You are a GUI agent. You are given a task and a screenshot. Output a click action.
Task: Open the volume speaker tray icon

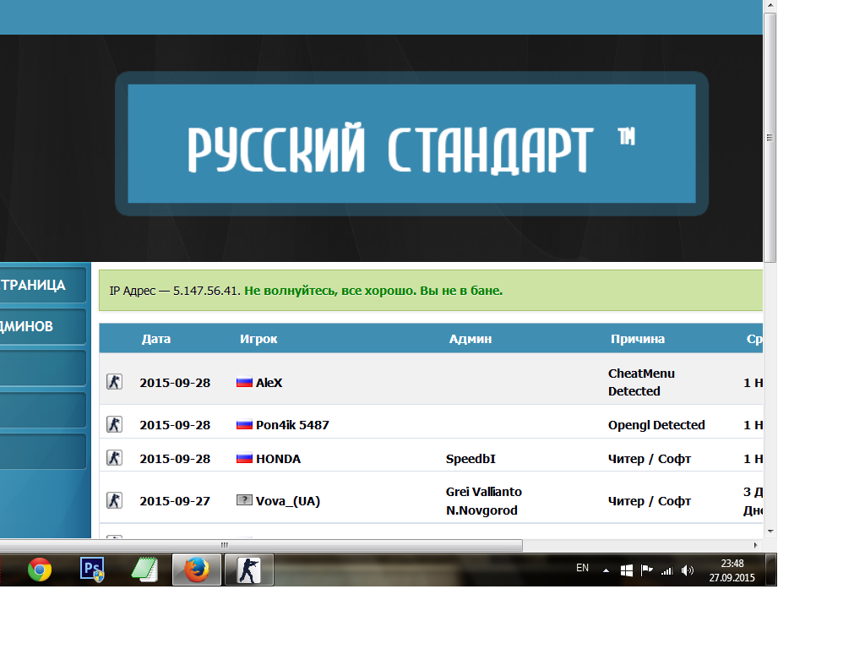coord(688,570)
